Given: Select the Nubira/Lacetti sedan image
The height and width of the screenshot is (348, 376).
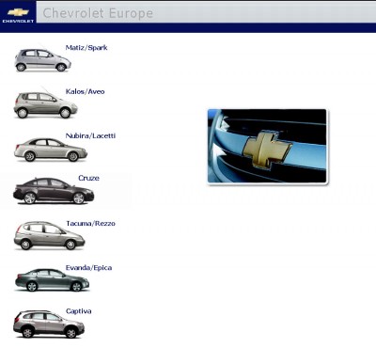Looking at the screenshot, I should click(x=51, y=150).
